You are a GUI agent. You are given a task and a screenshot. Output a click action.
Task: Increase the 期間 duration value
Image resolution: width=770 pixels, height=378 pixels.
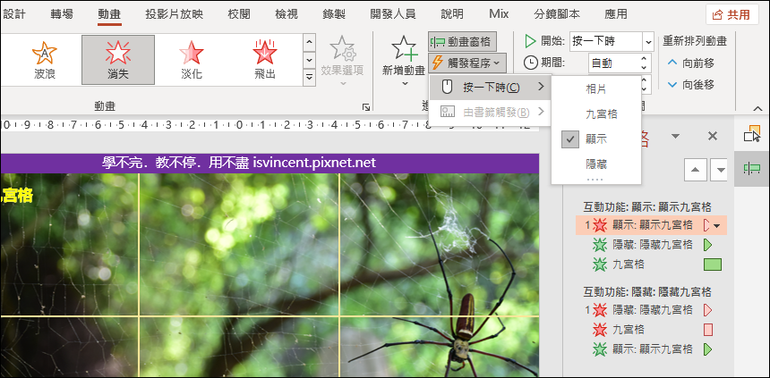click(645, 58)
